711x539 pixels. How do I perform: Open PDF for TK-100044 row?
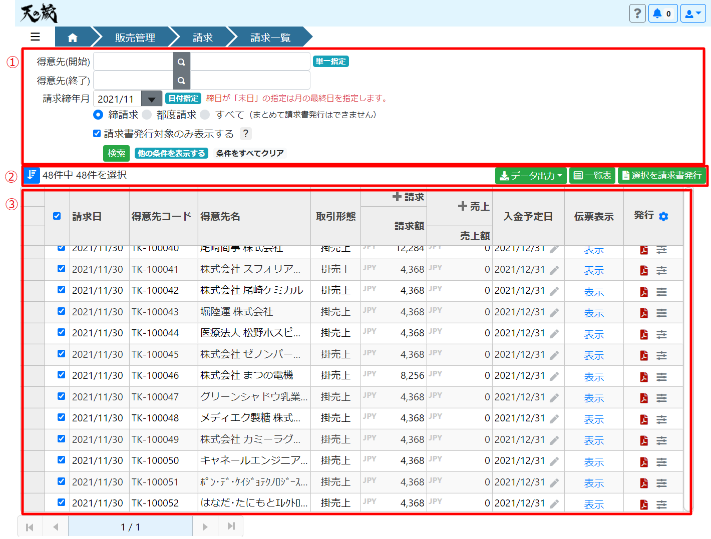tap(644, 334)
